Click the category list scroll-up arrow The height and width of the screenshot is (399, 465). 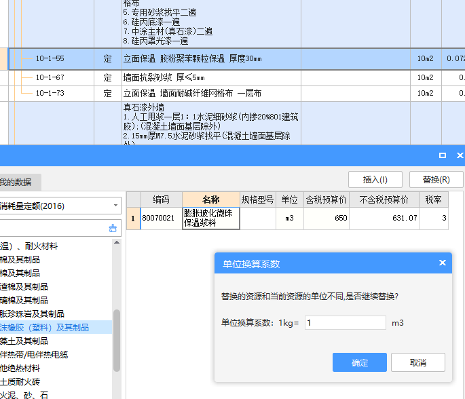[x=117, y=242]
